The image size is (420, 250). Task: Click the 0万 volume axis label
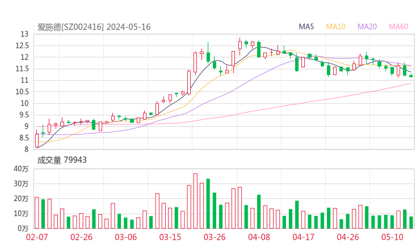pos(23,228)
